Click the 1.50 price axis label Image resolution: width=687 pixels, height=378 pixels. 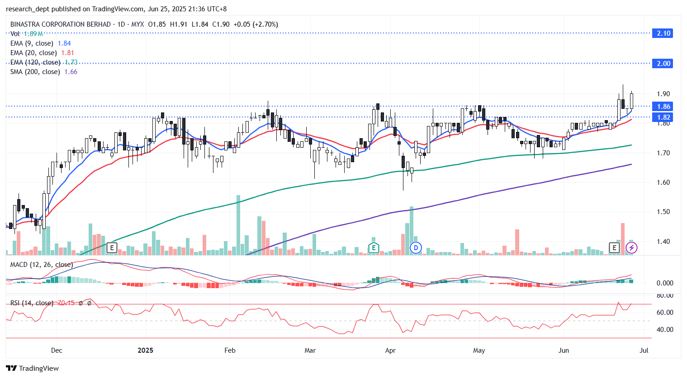[x=663, y=212]
